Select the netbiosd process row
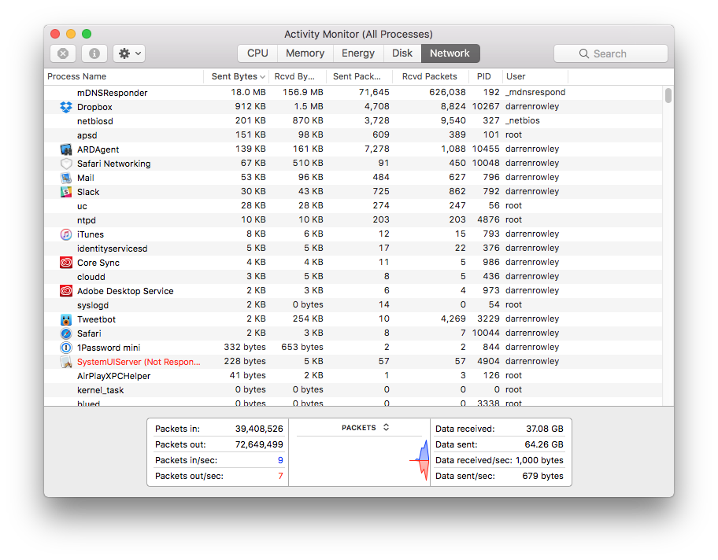 (353, 121)
